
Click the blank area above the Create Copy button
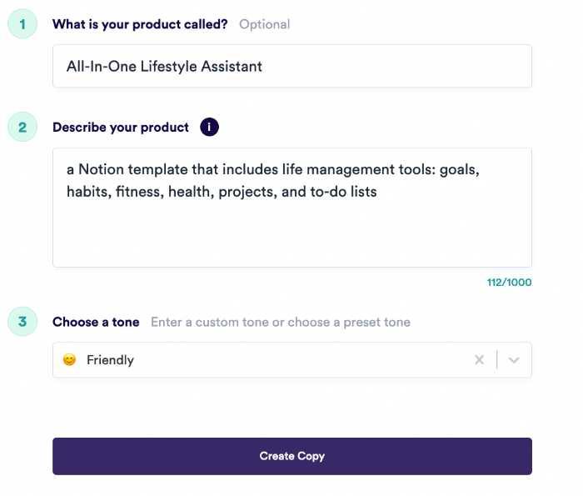[x=291, y=408]
